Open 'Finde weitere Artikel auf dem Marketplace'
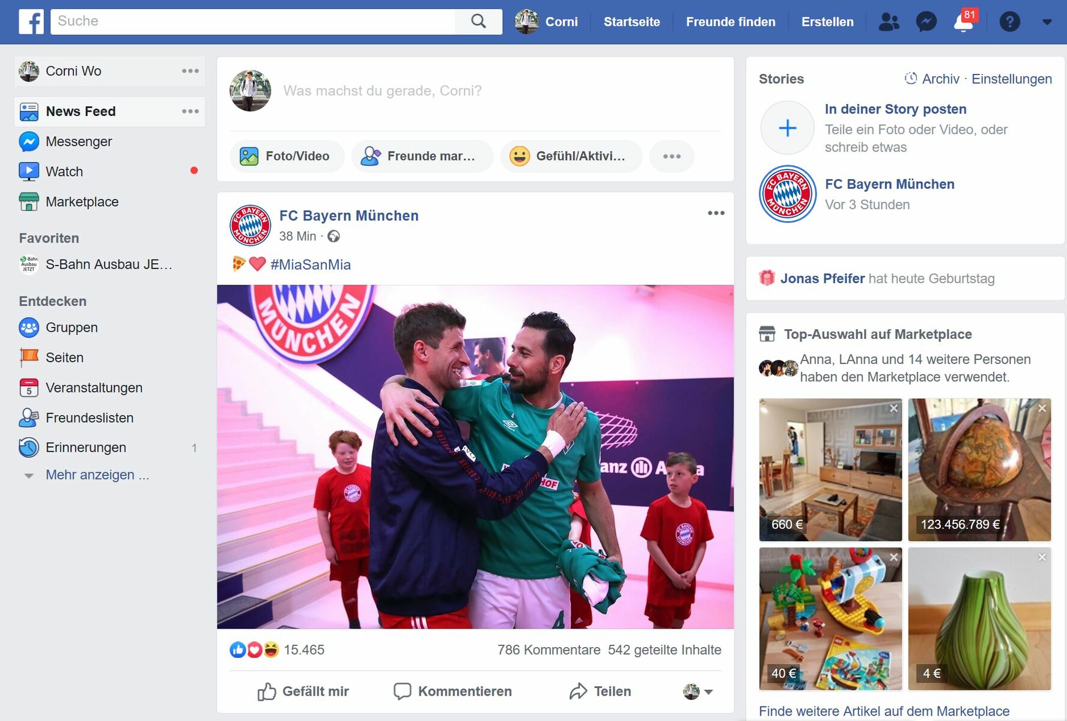The height and width of the screenshot is (721, 1067). 884,711
